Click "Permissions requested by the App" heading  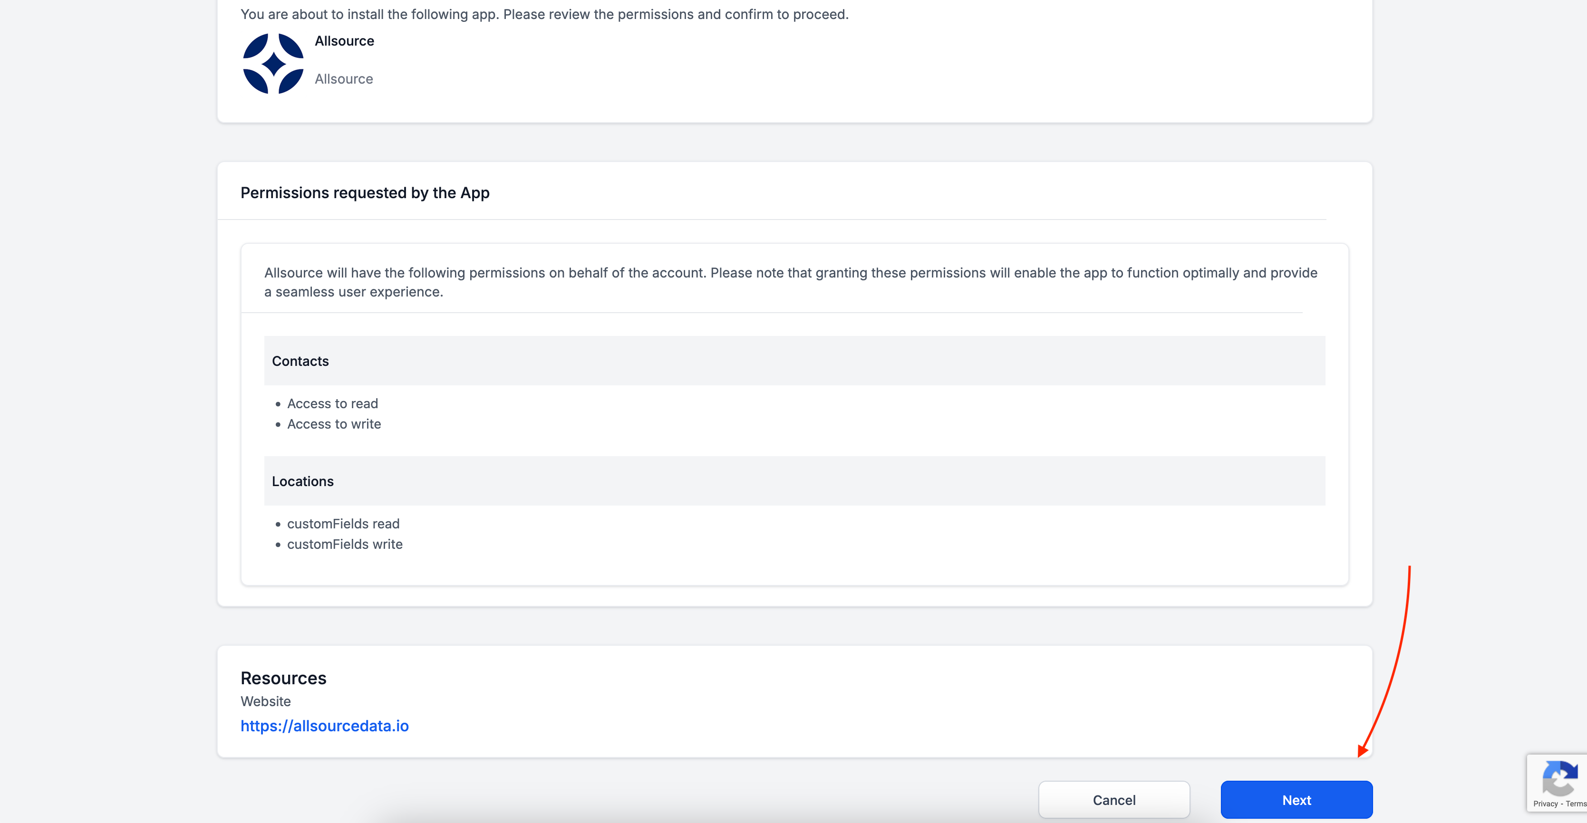point(365,192)
